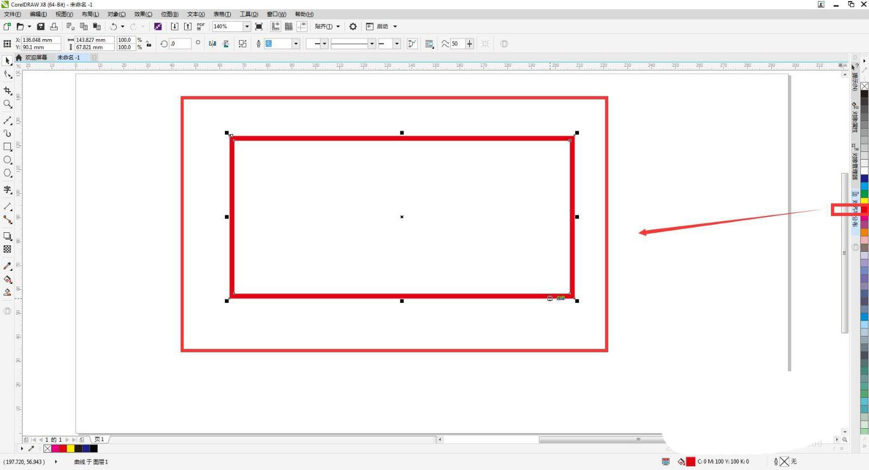The height and width of the screenshot is (470, 869).
Task: Select the Text tool
Action: click(8, 189)
